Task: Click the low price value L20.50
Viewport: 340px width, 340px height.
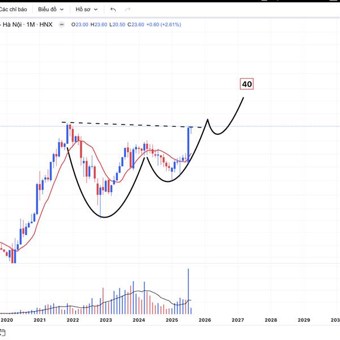Action: 117,24
